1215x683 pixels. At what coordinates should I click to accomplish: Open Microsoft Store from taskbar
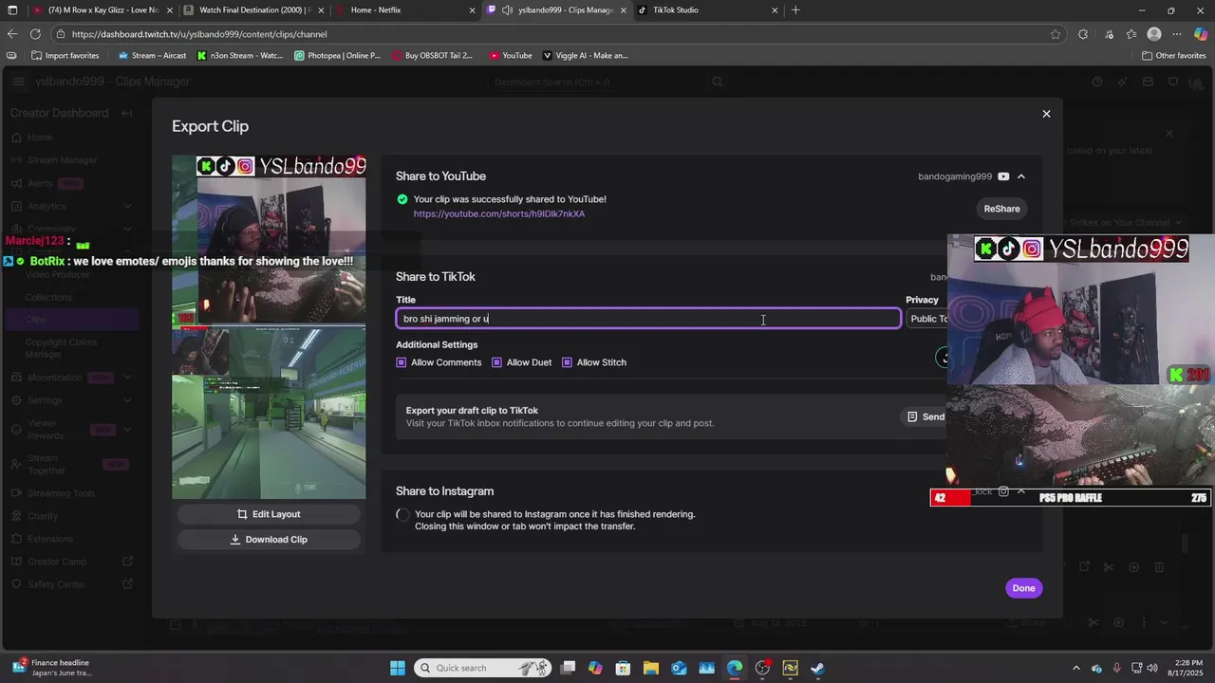click(623, 668)
